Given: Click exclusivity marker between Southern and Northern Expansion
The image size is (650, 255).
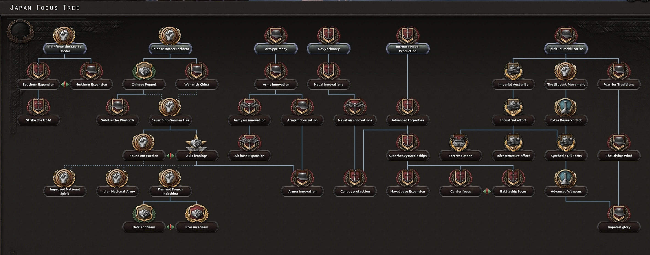Looking at the screenshot, I should point(65,84).
